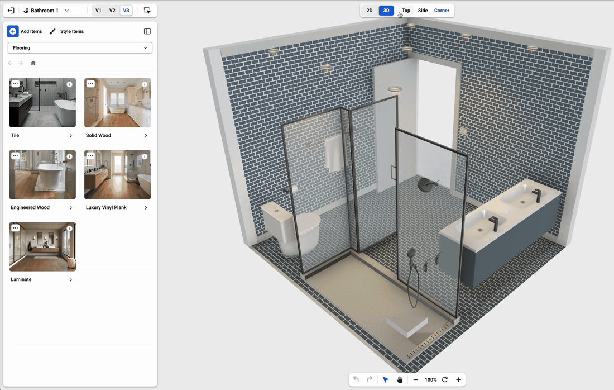Viewport: 614px width, 390px height.
Task: Redo the last action
Action: tap(370, 379)
